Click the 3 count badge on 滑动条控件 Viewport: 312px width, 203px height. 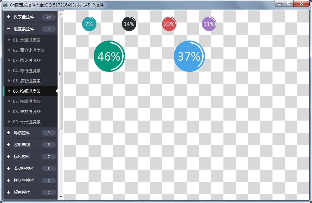pos(49,169)
